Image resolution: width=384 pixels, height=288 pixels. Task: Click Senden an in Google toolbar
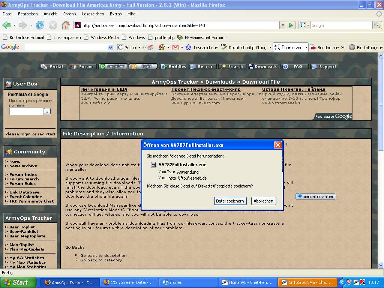pos(324,48)
